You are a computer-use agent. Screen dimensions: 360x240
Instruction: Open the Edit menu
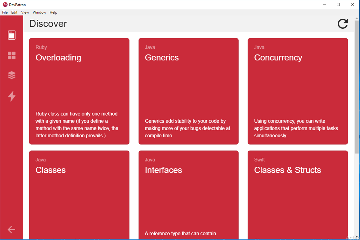14,12
